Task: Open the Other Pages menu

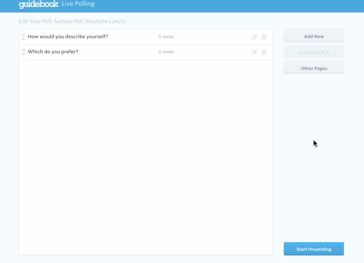Action: pyautogui.click(x=314, y=68)
